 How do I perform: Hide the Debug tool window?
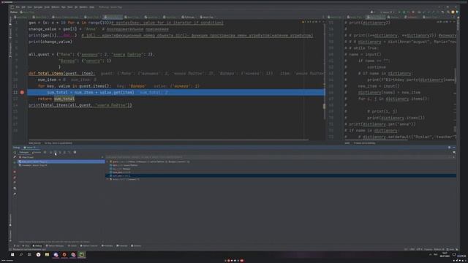coord(454,148)
